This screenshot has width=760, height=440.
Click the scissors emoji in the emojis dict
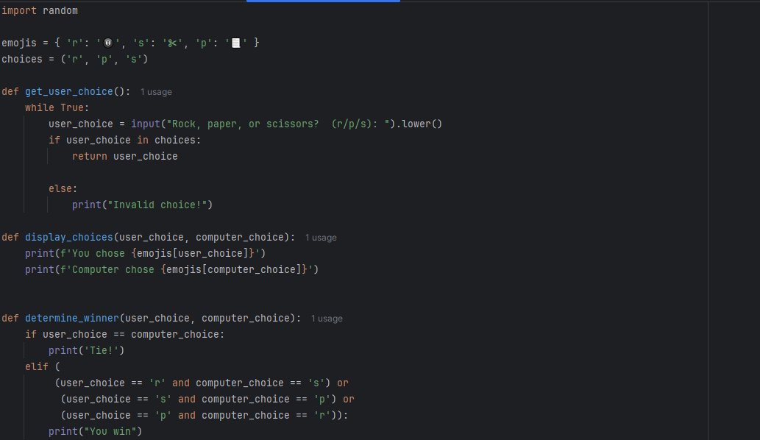tap(172, 43)
